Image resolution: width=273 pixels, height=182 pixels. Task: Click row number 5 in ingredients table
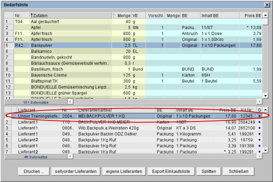pyautogui.click(x=9, y=45)
